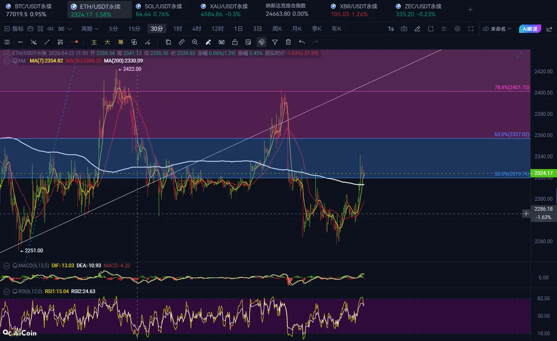Select the ETH/USDT永续 tab
The image size is (557, 341).
[x=100, y=10]
